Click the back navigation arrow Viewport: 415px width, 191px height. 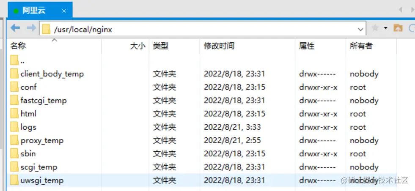point(15,27)
